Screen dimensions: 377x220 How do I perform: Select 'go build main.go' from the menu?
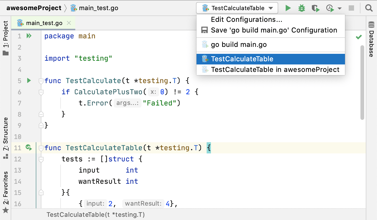[238, 44]
